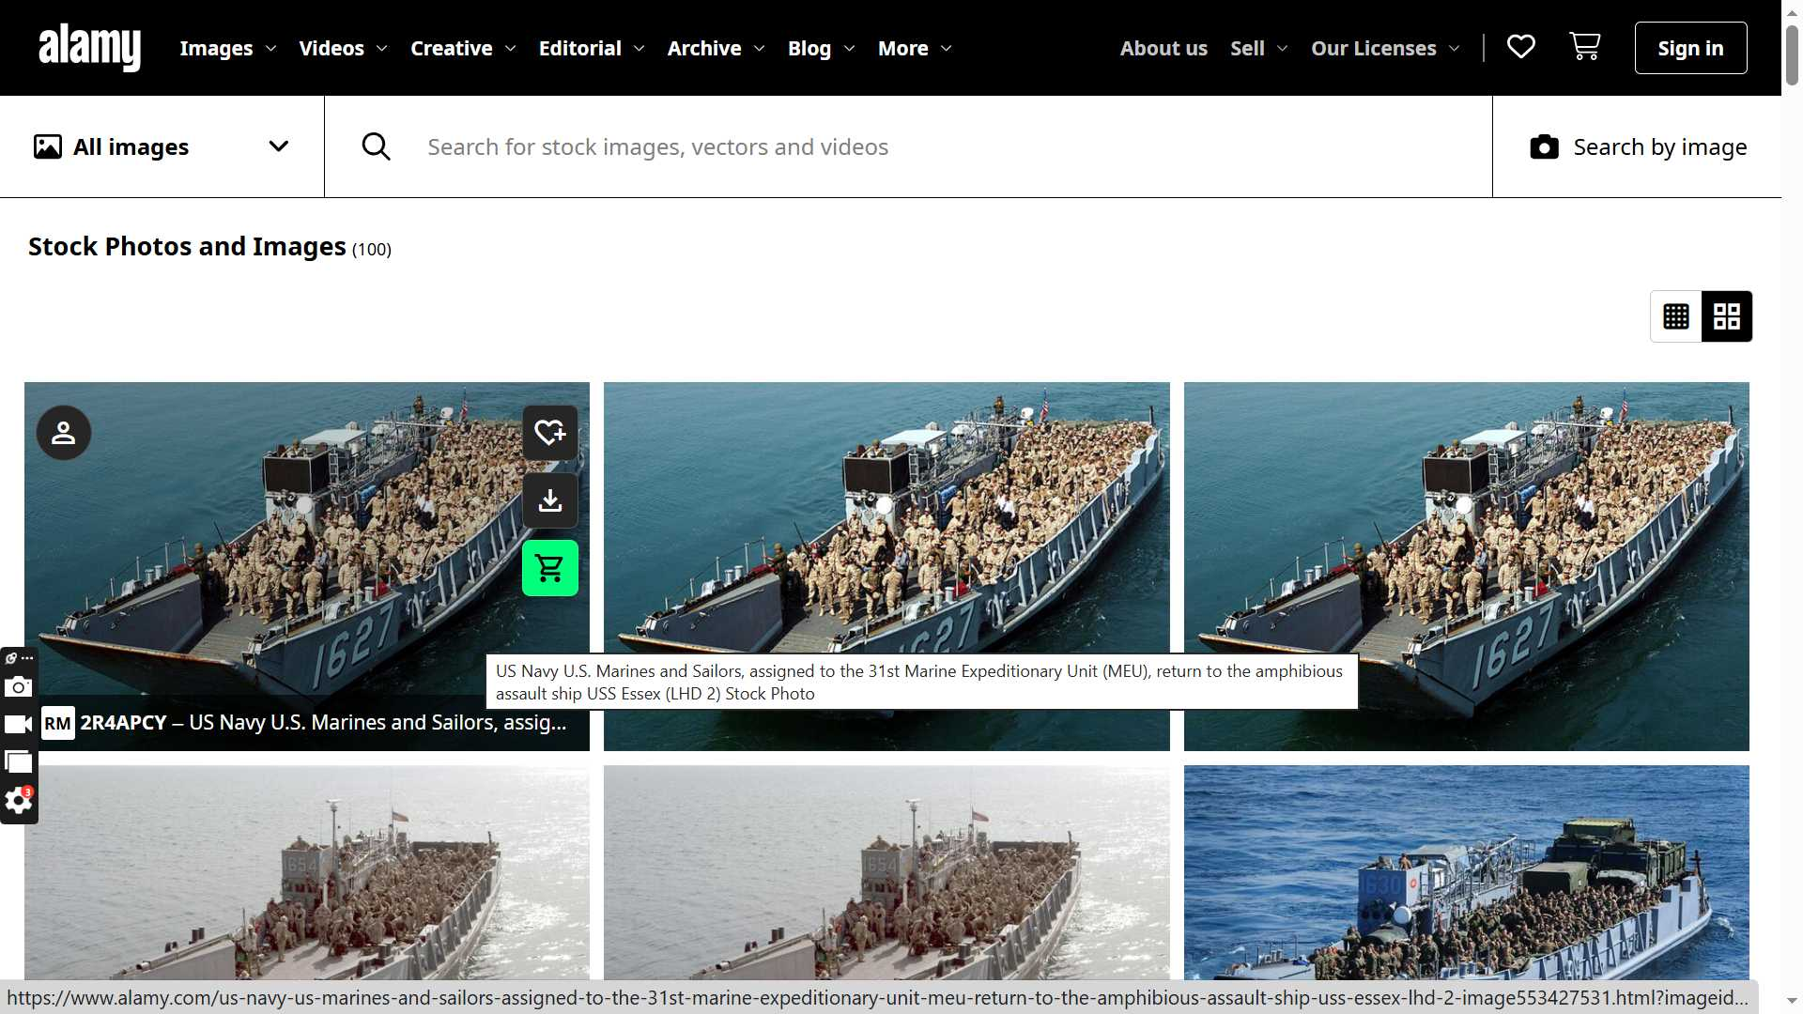Click the Sign in button
Viewport: 1803px width, 1014px height.
1690,48
